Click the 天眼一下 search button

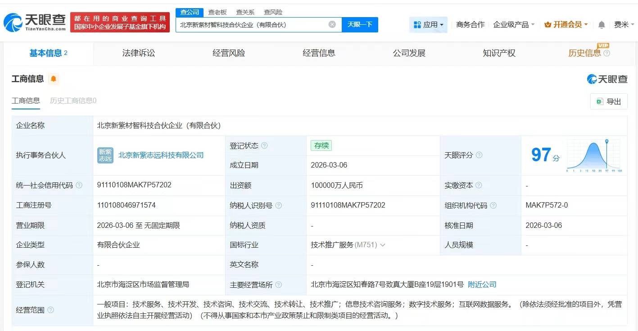point(360,25)
